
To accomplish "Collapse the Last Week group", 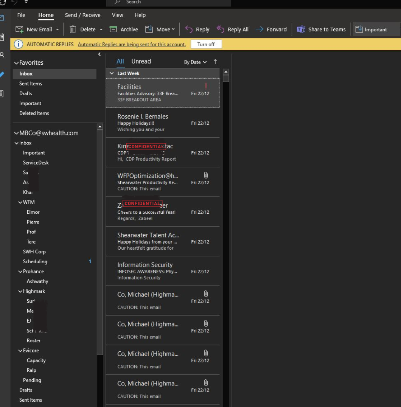I will [112, 73].
